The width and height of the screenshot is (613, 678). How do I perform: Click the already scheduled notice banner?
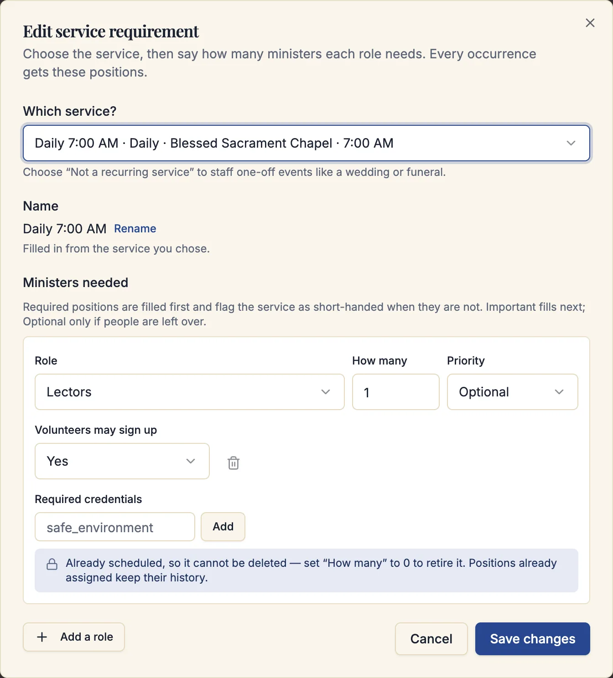(306, 570)
